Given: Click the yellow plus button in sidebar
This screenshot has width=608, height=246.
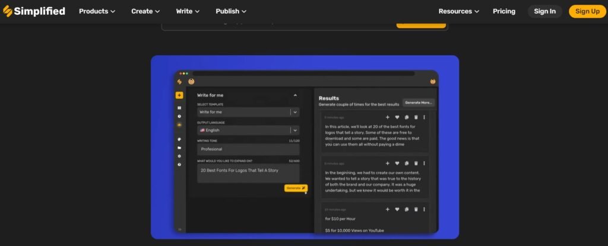Looking at the screenshot, I should pyautogui.click(x=179, y=95).
